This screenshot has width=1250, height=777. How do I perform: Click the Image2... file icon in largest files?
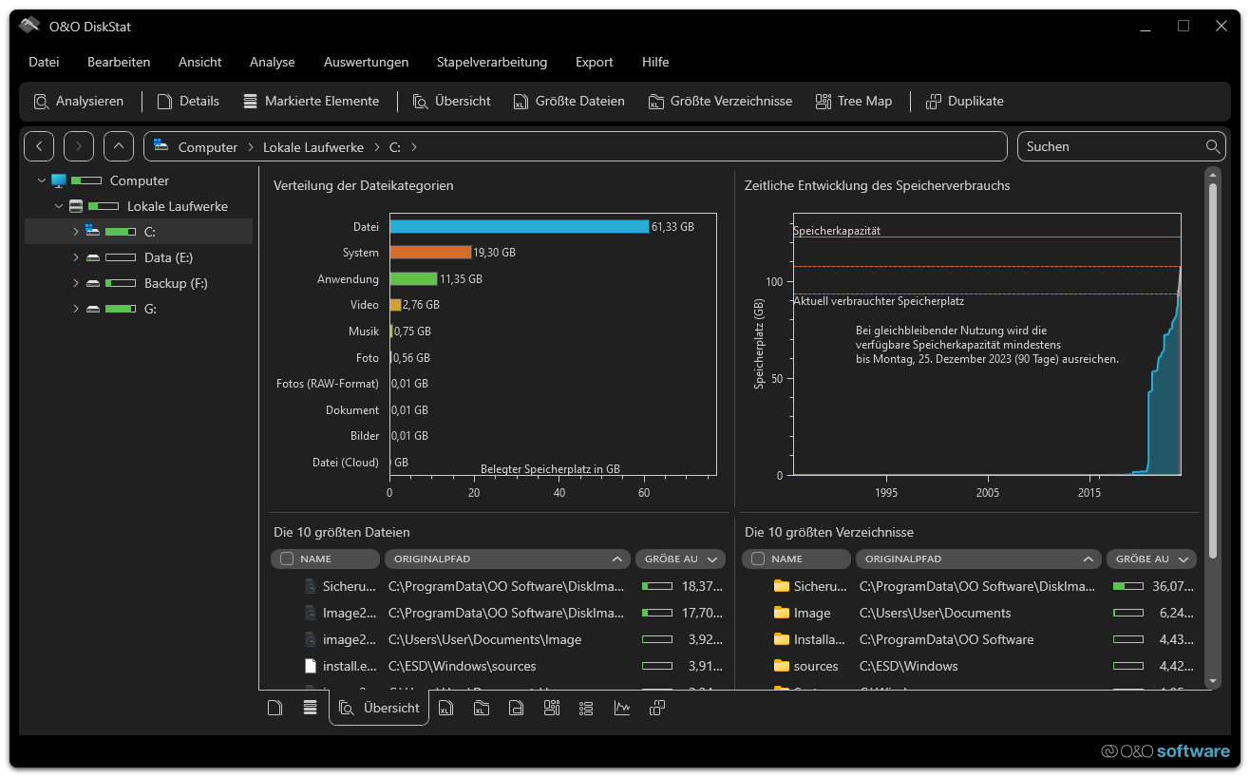tap(310, 613)
